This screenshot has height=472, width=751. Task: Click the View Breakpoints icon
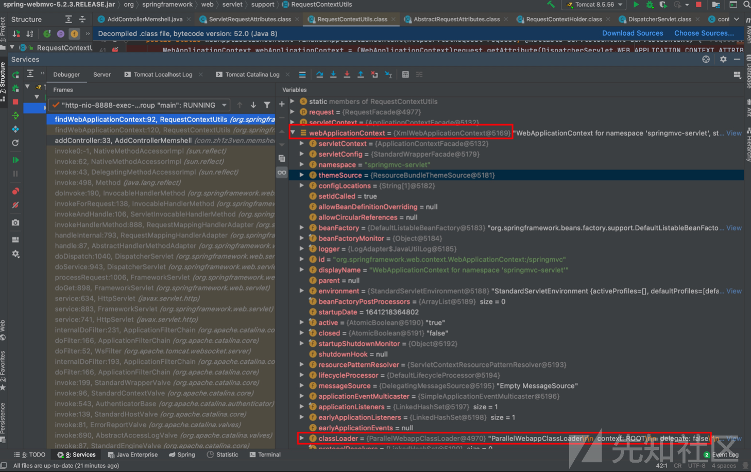click(15, 191)
